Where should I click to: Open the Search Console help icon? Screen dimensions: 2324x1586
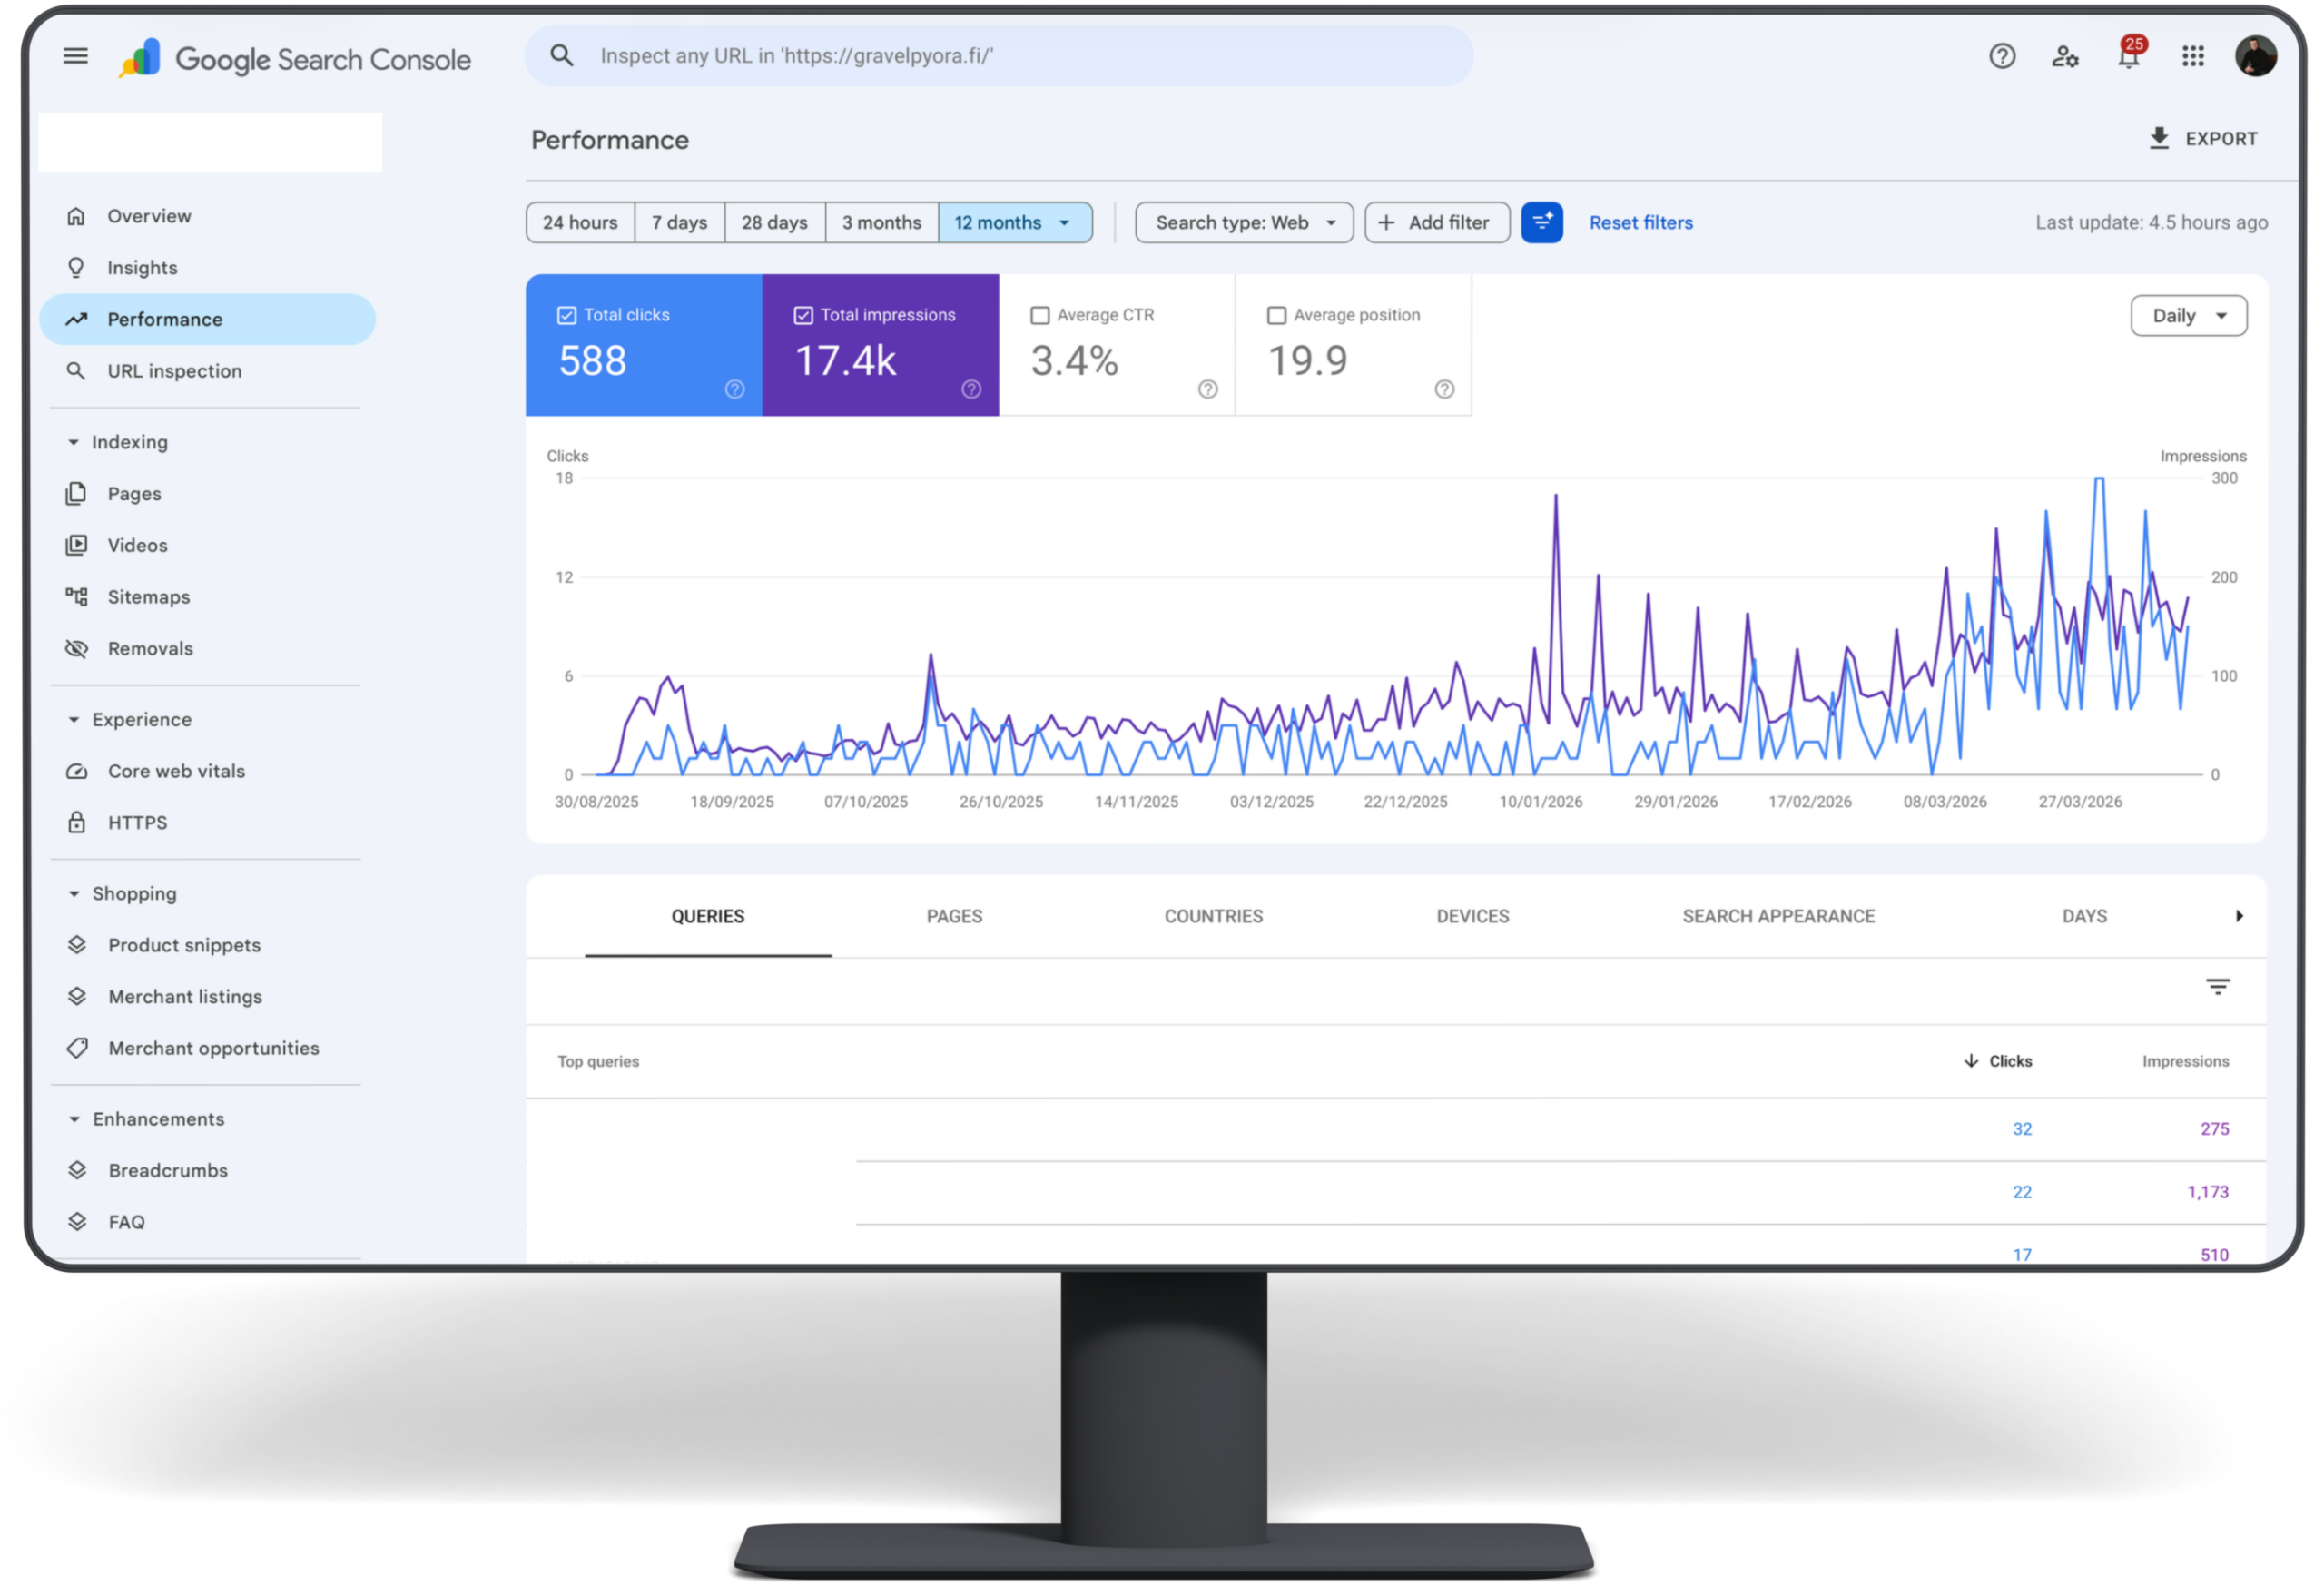[2002, 56]
